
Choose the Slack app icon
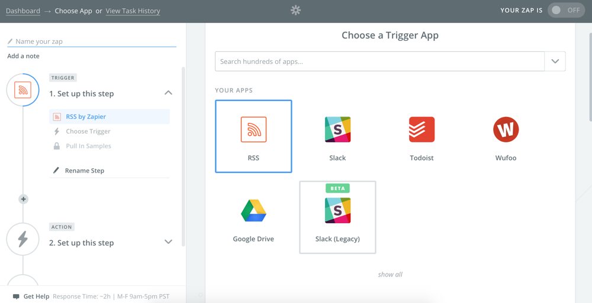[337, 129]
